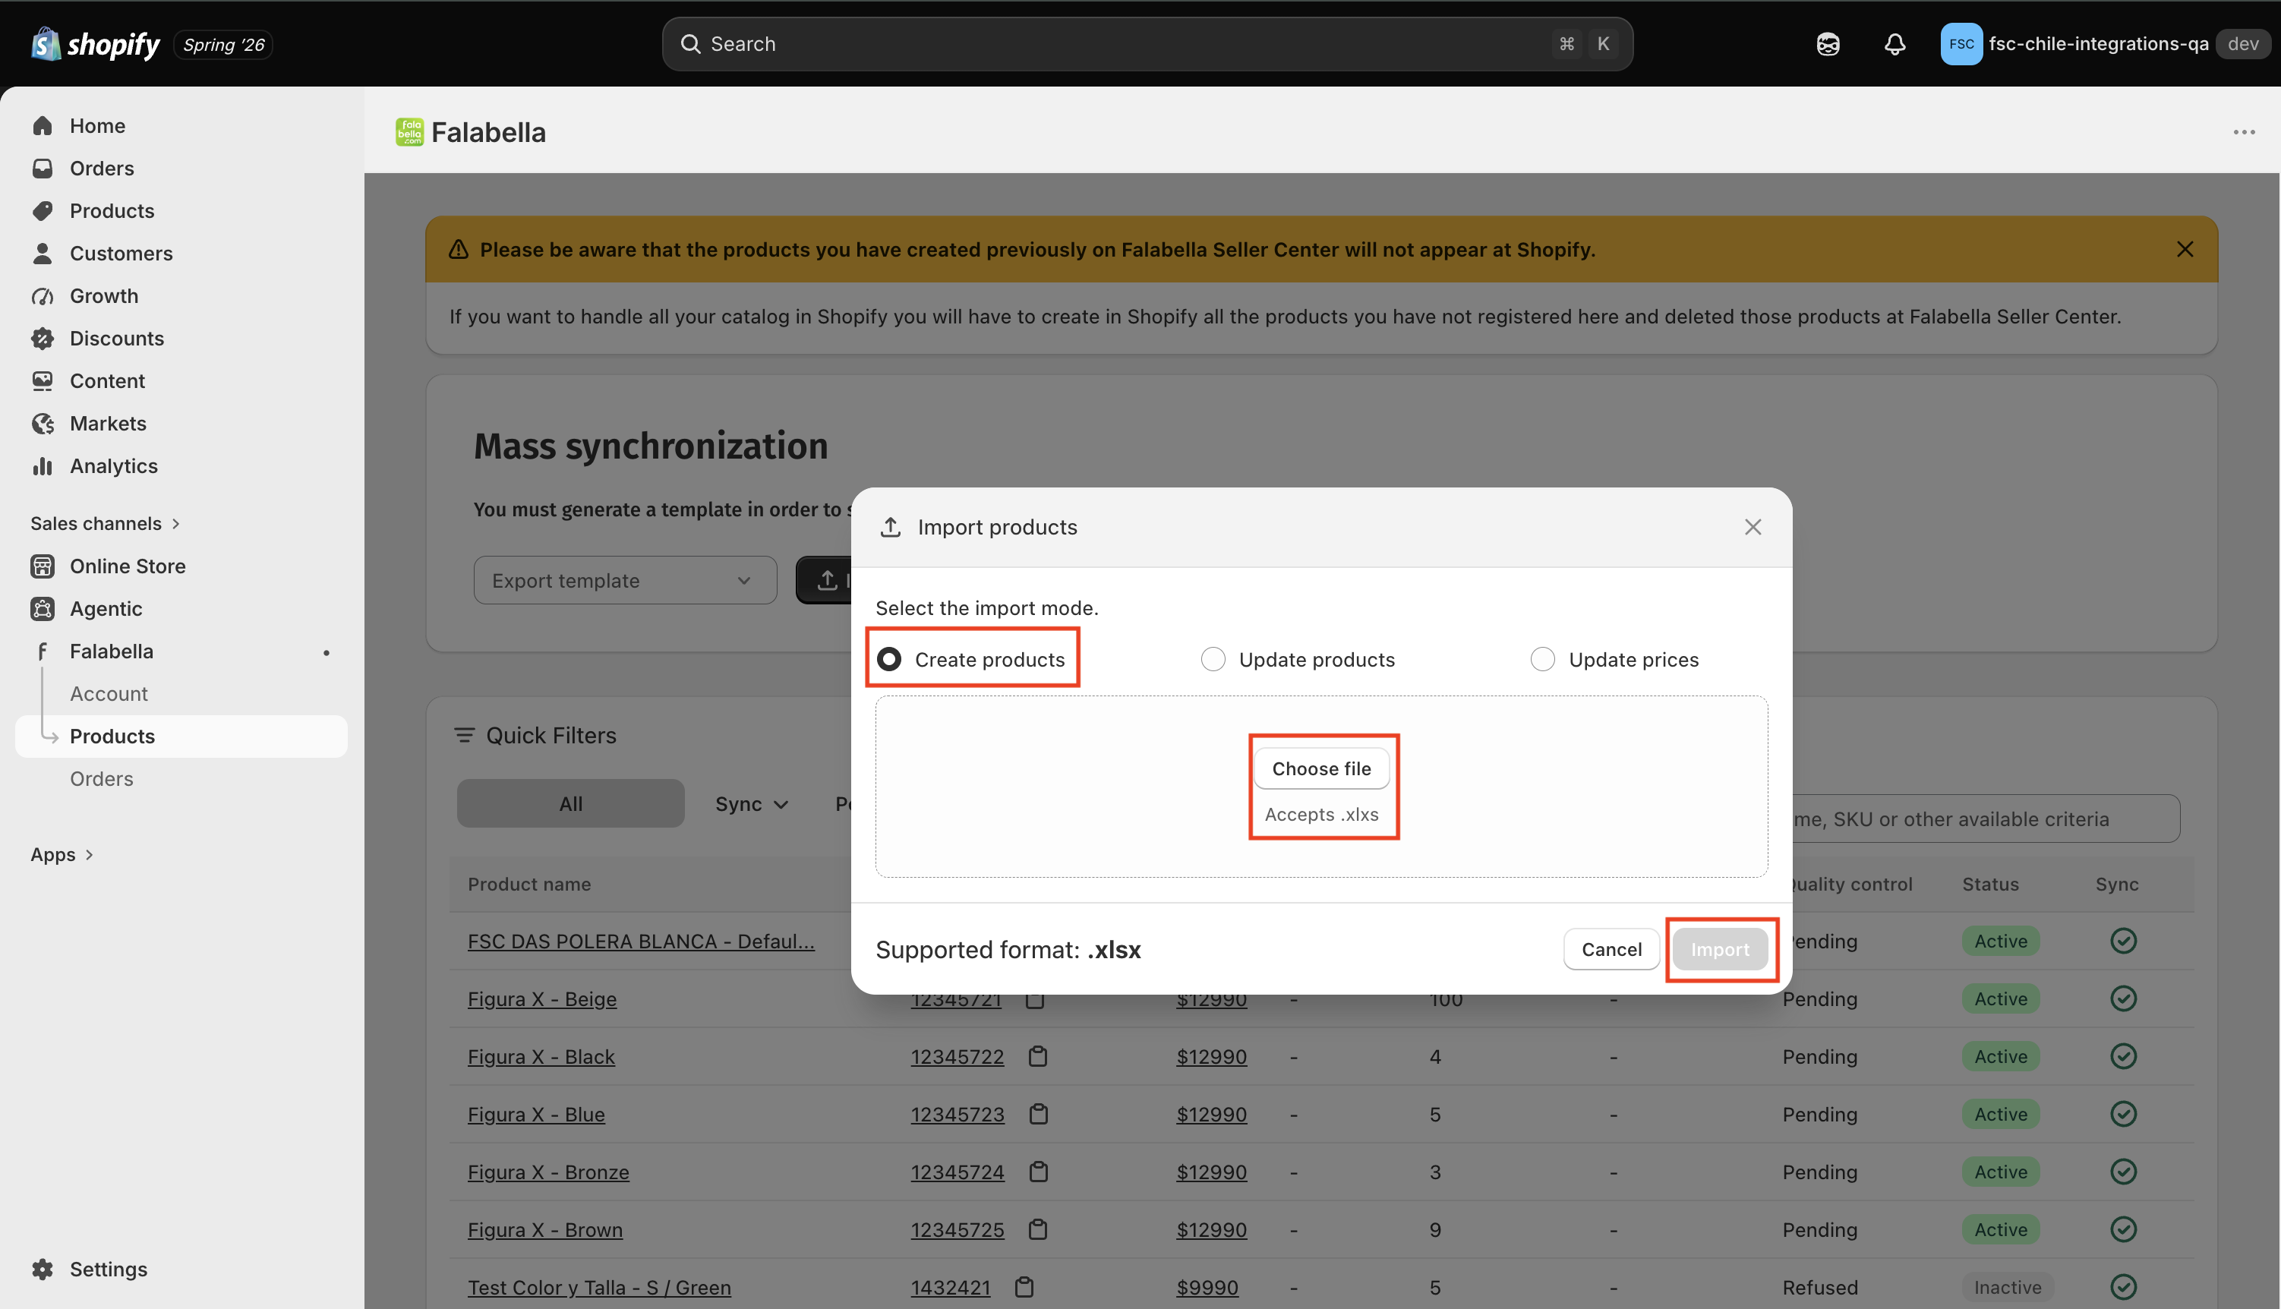The image size is (2281, 1309).
Task: Open Falabella Products subpage
Action: click(181, 737)
